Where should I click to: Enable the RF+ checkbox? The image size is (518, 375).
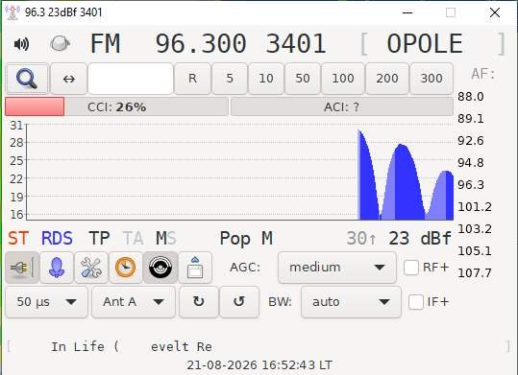click(x=411, y=268)
